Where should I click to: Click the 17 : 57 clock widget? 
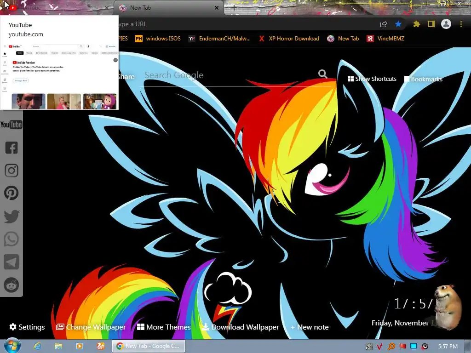tap(414, 304)
